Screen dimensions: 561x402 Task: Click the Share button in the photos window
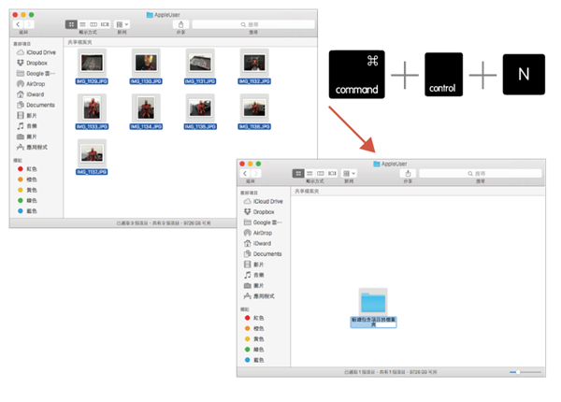(x=180, y=24)
